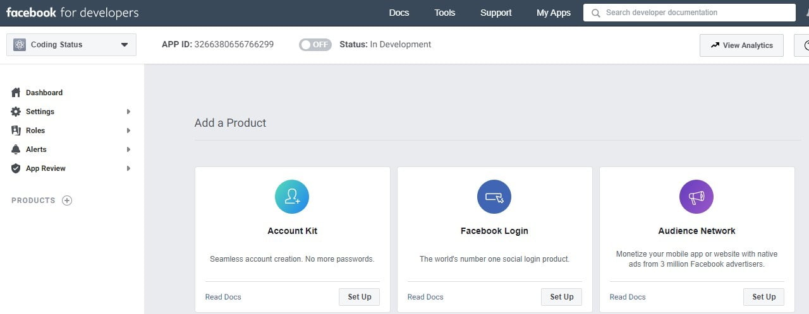This screenshot has height=314, width=809.
Task: Set up Account Kit
Action: pyautogui.click(x=360, y=297)
